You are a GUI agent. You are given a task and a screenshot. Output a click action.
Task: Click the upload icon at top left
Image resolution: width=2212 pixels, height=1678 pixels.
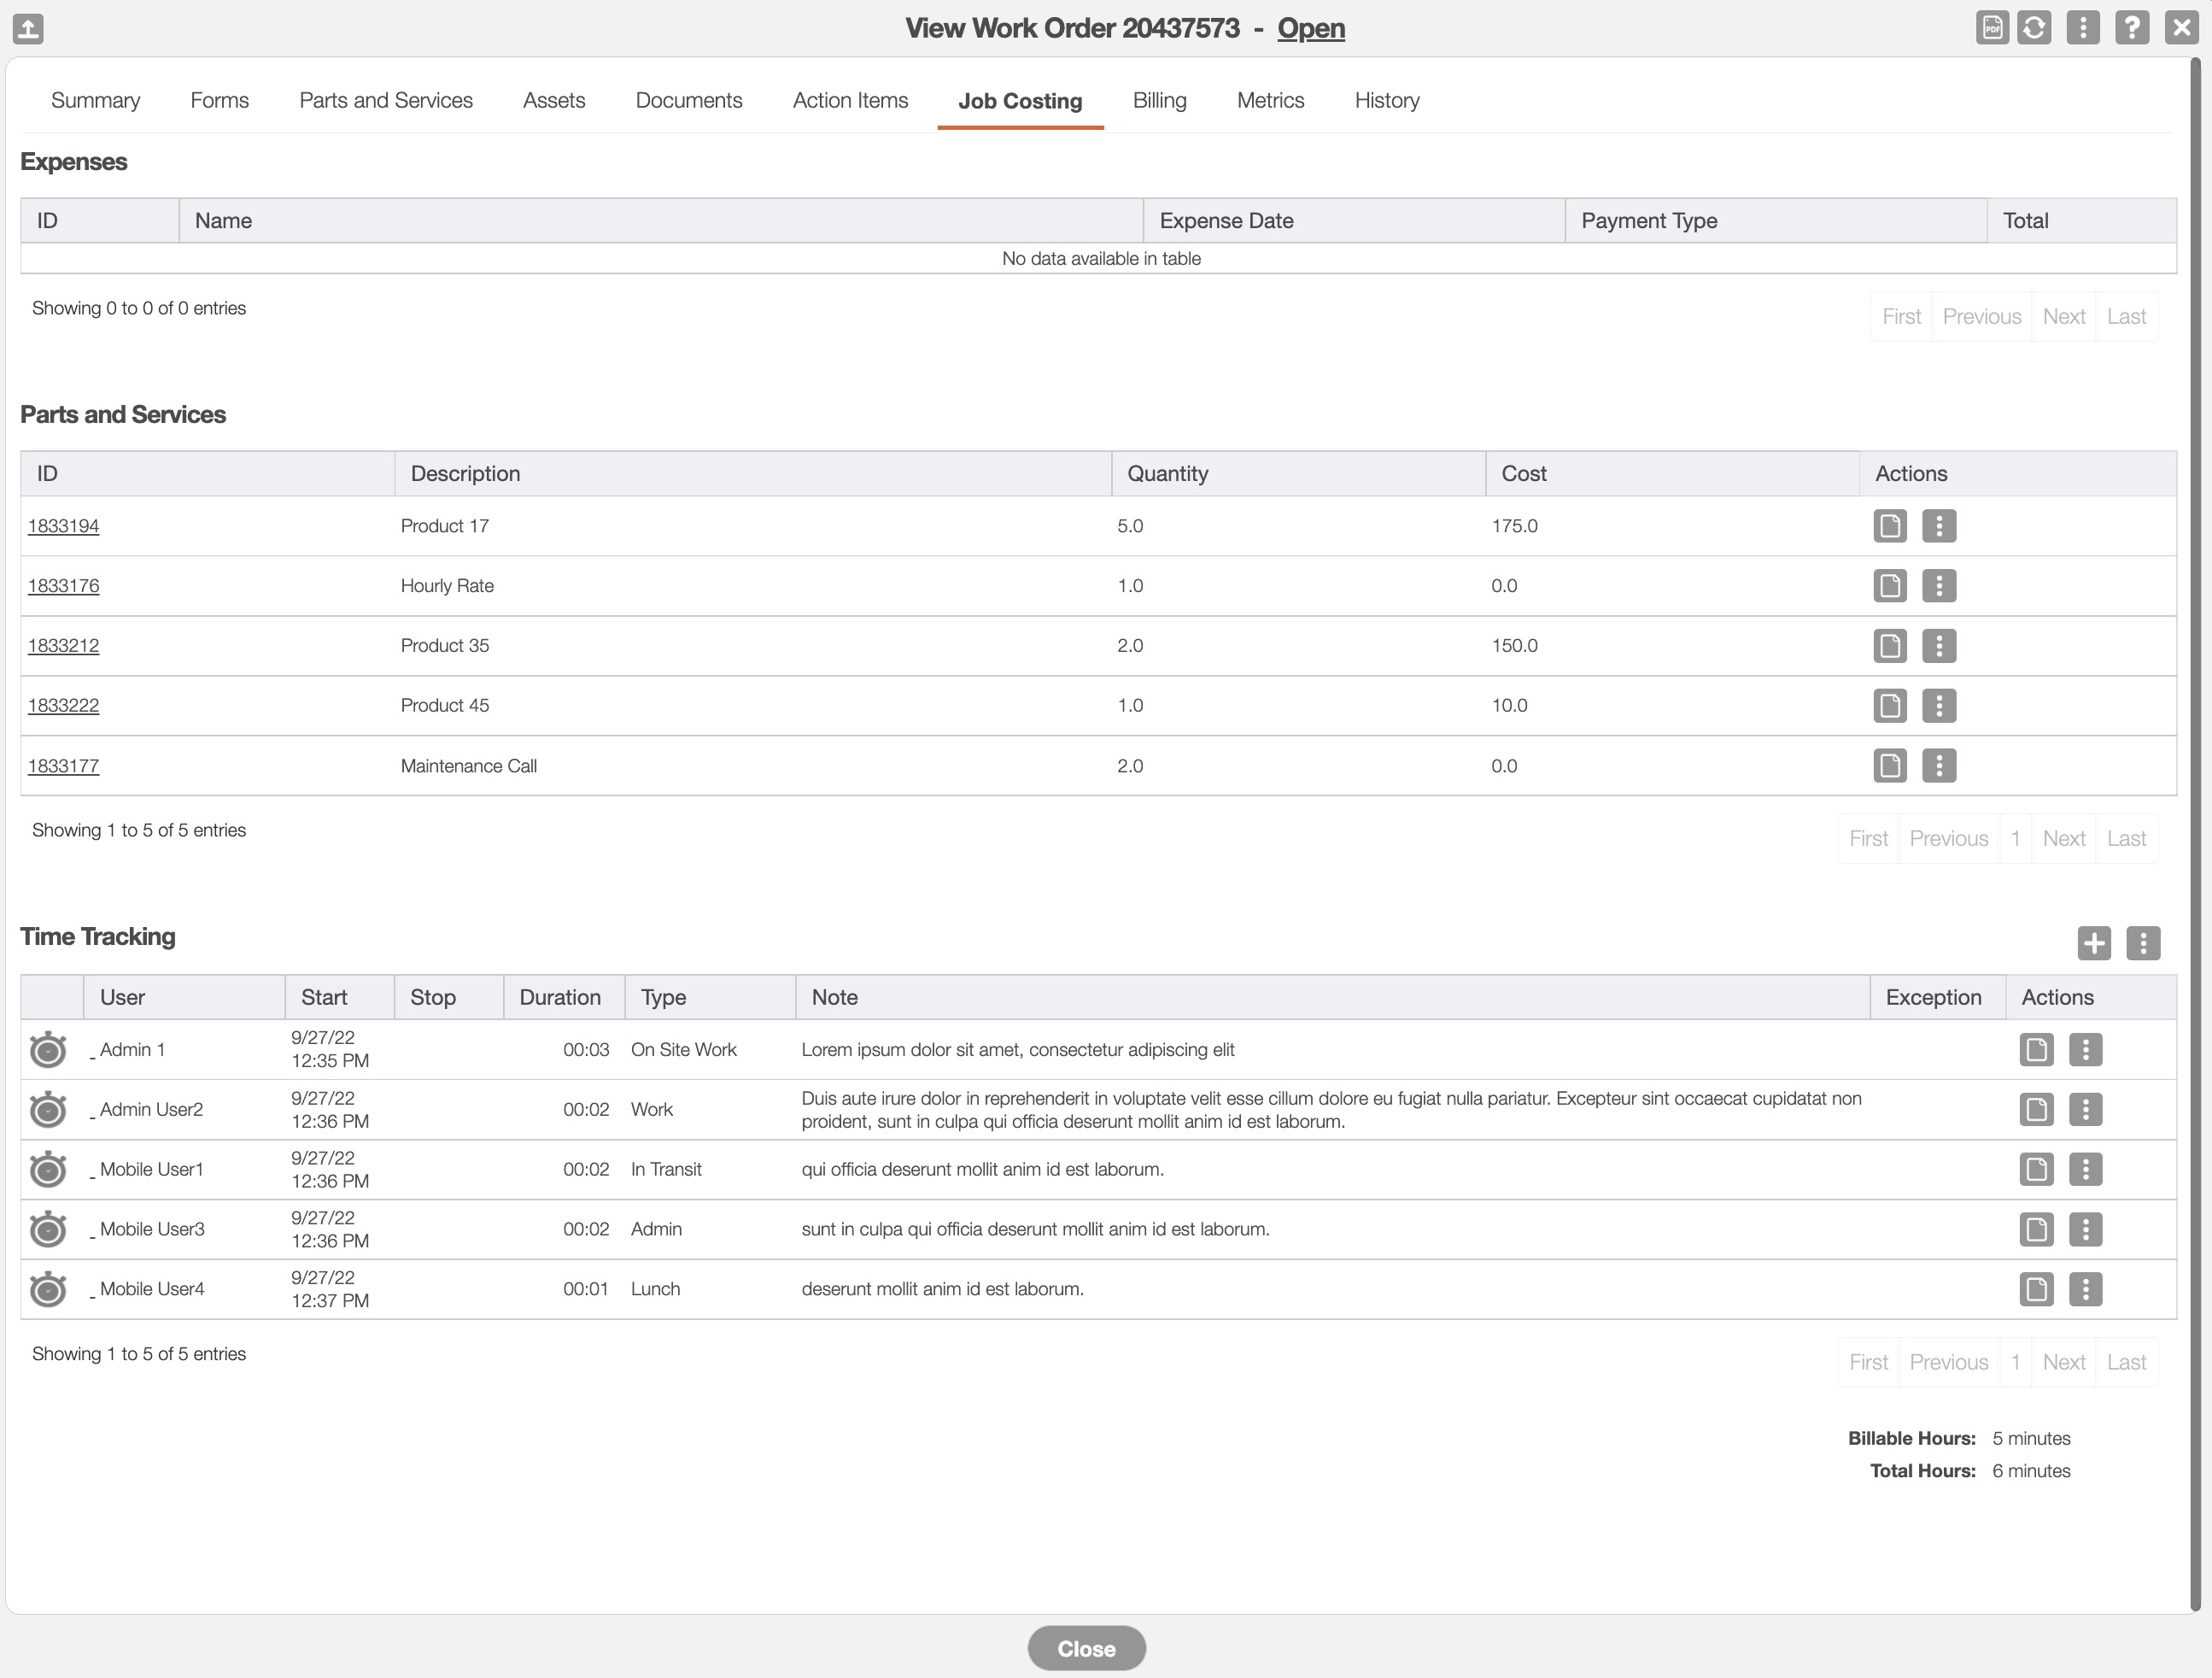point(28,28)
